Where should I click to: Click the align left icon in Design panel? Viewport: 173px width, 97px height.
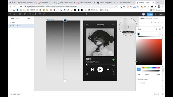point(141,22)
